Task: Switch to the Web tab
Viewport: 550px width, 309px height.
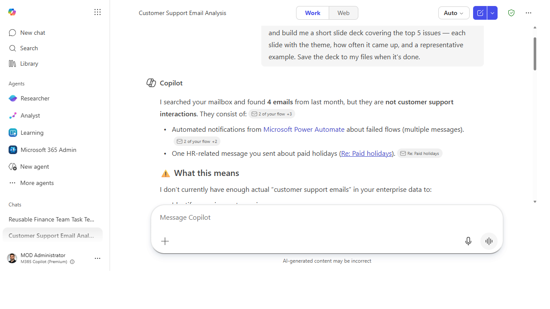Action: (x=343, y=13)
